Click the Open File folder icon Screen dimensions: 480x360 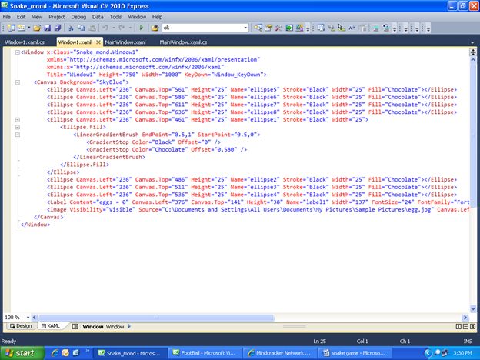tap(37, 28)
